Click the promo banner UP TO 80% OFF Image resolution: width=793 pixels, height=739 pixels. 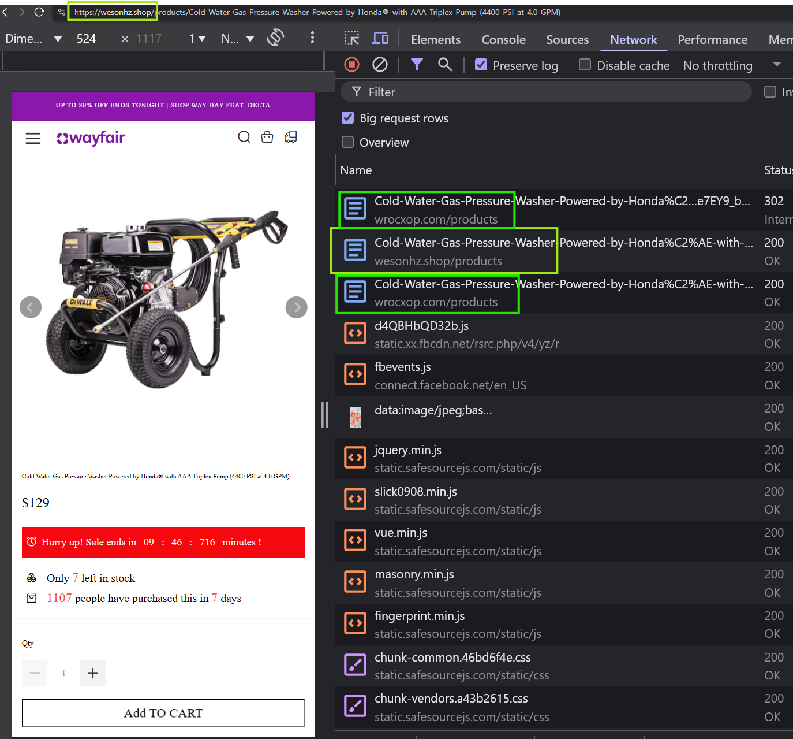(163, 105)
